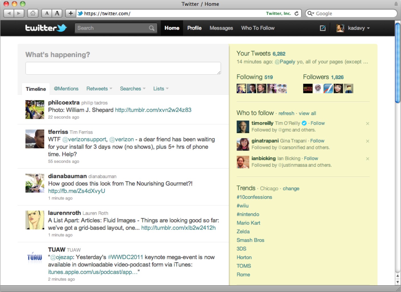This screenshot has height=292, width=401.
Task: Switch to the @Mentions tab
Action: [66, 89]
